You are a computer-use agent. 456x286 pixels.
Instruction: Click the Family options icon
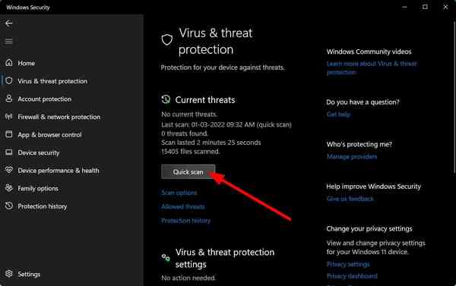[9, 188]
